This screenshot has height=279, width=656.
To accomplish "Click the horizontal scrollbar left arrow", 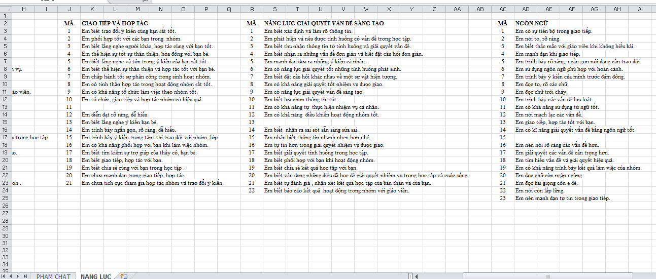I will [x=417, y=276].
